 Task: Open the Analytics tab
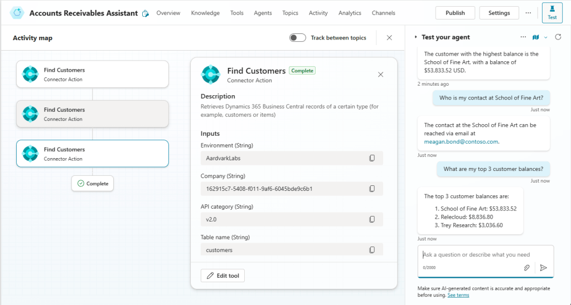point(350,13)
